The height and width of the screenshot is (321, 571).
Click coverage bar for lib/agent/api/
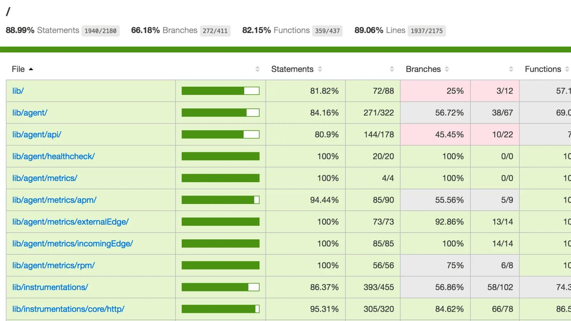221,134
